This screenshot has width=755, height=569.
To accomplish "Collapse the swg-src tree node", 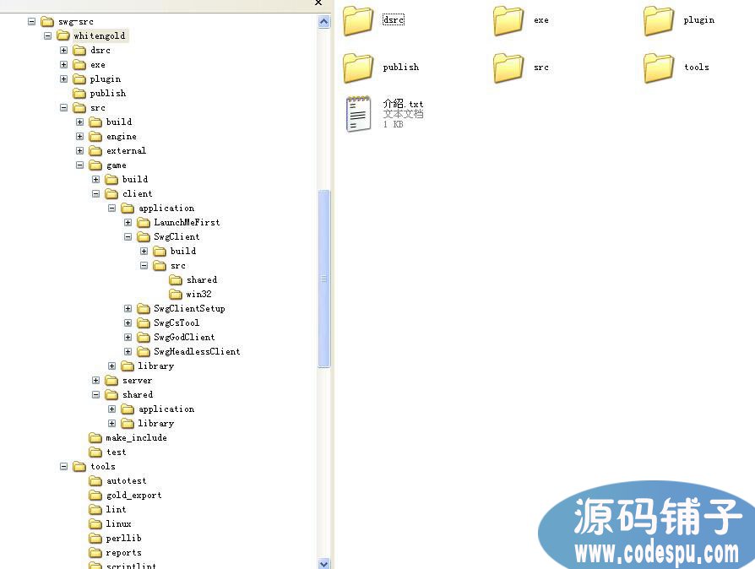I will (x=32, y=22).
